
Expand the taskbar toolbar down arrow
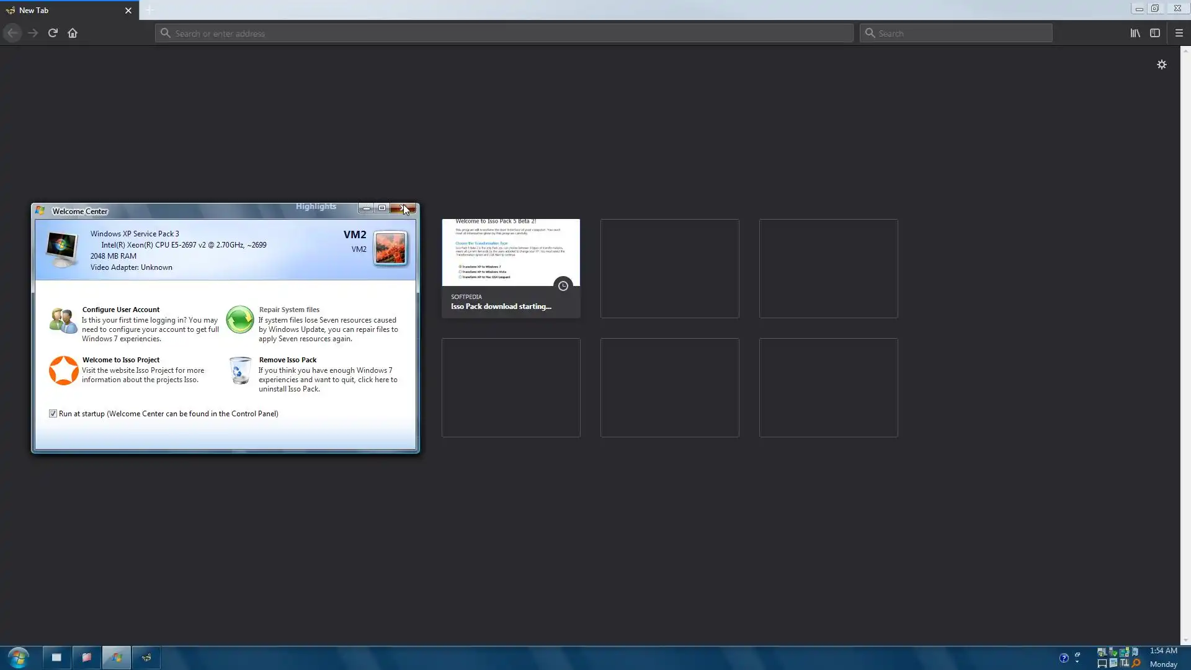(x=1077, y=663)
